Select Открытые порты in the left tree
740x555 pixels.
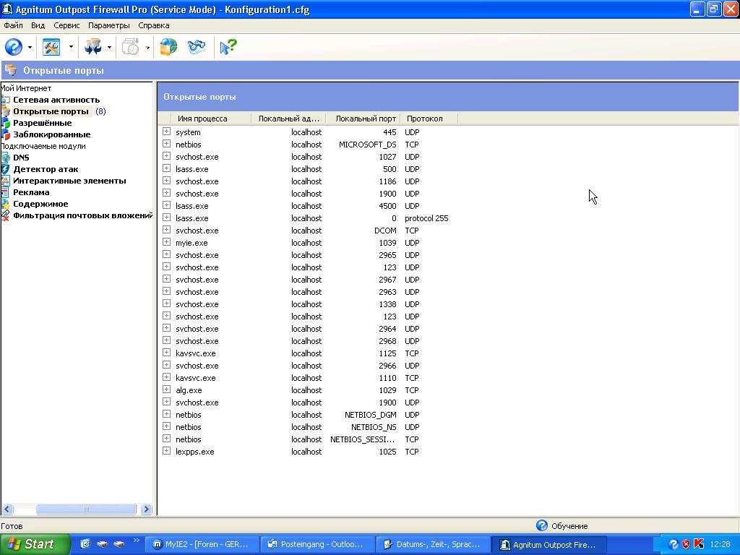(51, 111)
